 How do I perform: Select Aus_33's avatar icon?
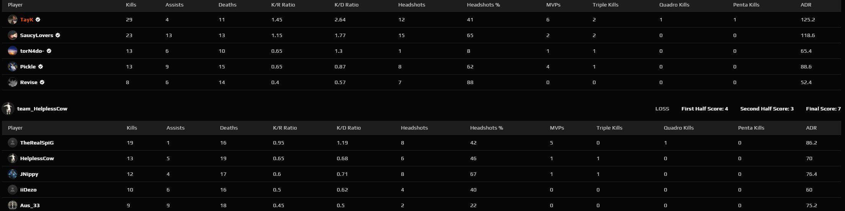13,205
